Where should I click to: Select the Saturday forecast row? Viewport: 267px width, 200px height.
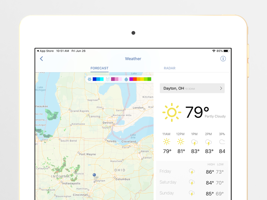[192, 182]
